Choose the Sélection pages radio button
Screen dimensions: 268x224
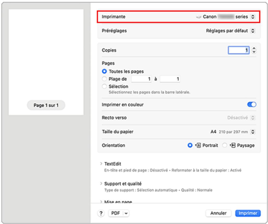pyautogui.click(x=103, y=86)
